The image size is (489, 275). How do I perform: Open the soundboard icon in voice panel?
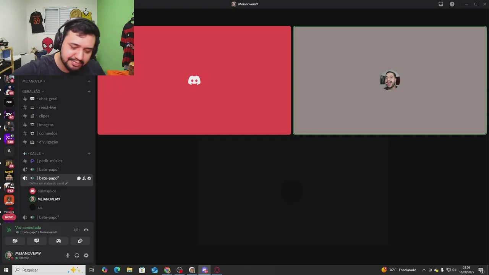pos(80,241)
